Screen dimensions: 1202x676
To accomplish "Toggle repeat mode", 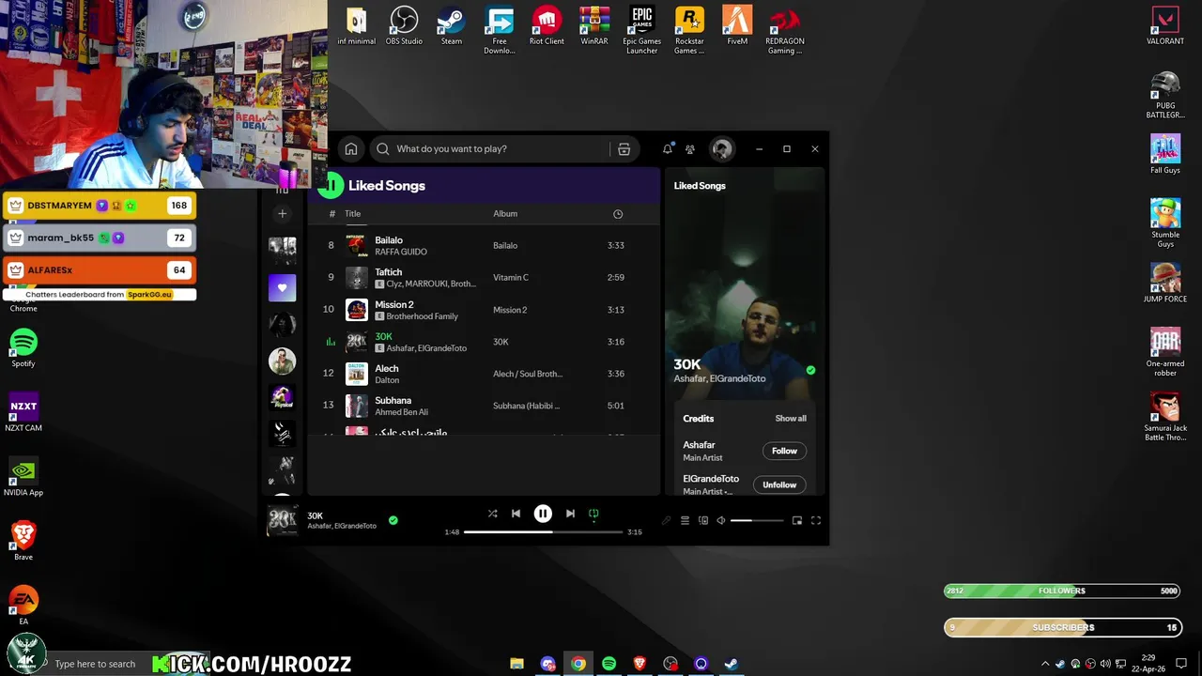I will click(593, 514).
